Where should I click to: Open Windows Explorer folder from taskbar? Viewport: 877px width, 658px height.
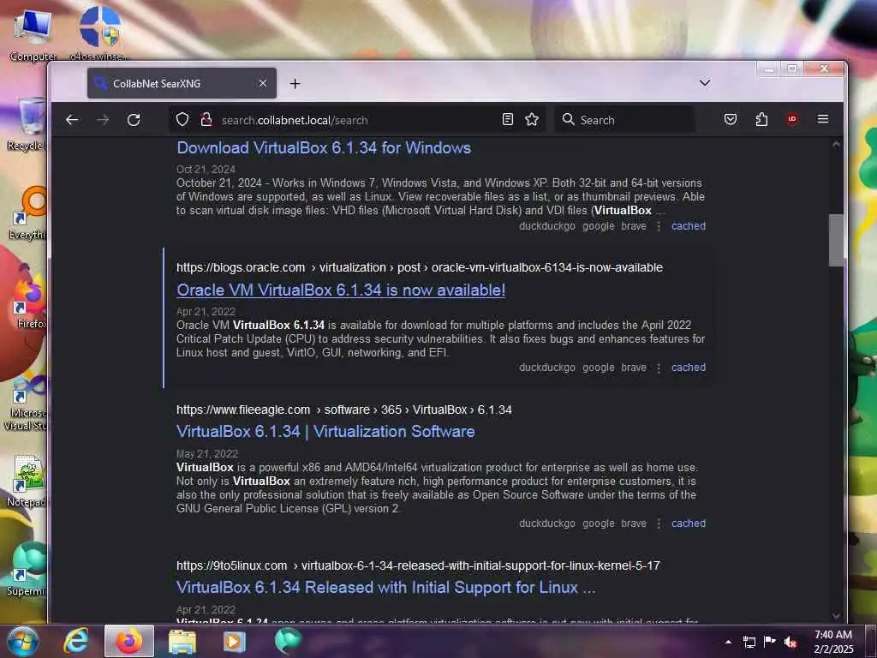coord(182,641)
